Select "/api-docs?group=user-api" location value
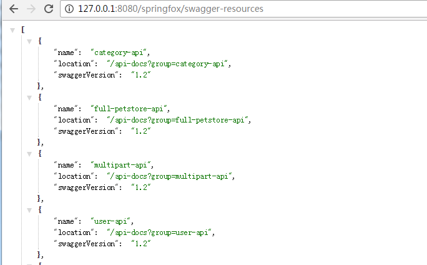 pyautogui.click(x=159, y=232)
